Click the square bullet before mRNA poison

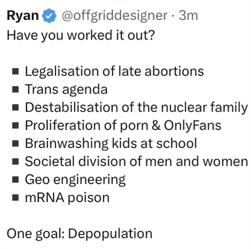16,198
